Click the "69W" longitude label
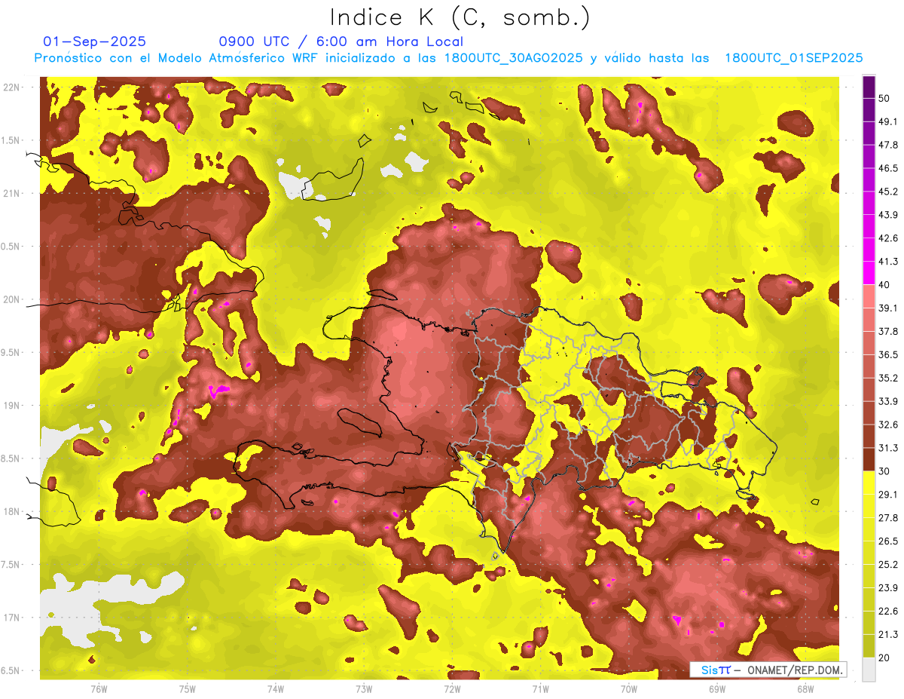The image size is (904, 699). click(x=717, y=688)
